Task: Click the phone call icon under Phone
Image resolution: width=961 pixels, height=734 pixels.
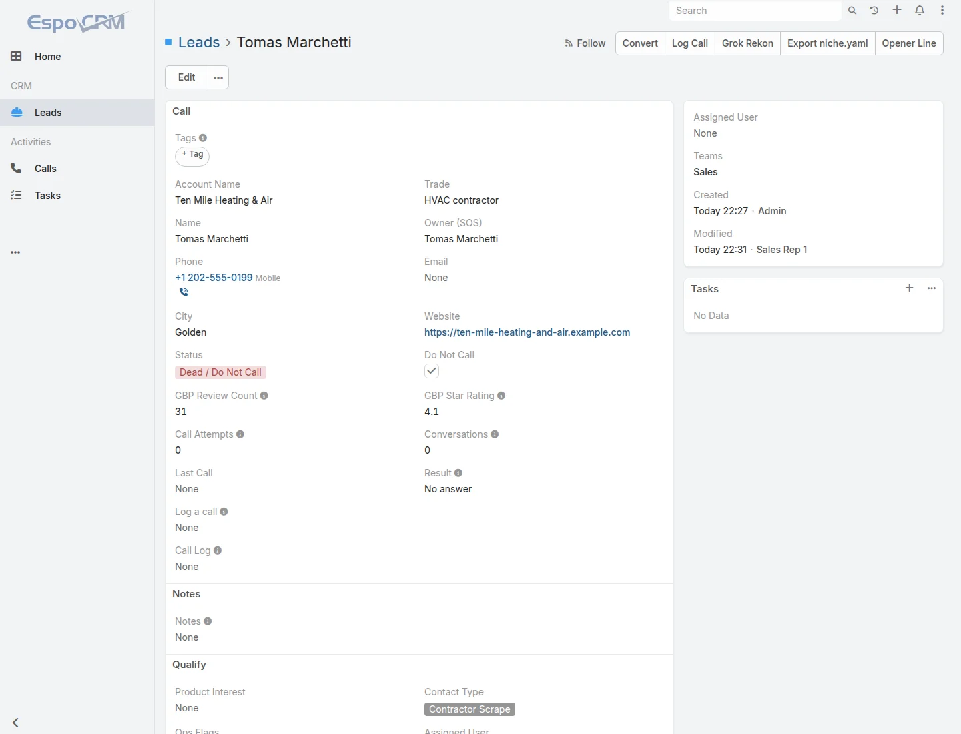Action: point(184,292)
